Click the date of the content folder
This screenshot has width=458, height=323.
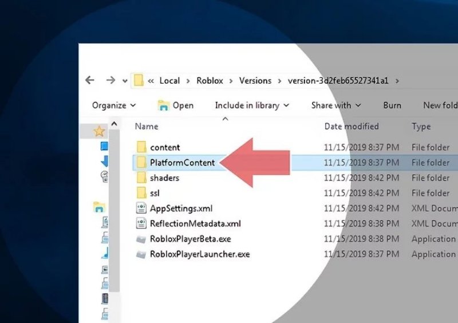[x=361, y=147]
